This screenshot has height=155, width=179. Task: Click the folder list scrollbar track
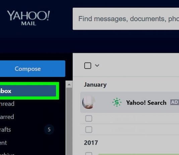pyautogui.click(x=69, y=121)
